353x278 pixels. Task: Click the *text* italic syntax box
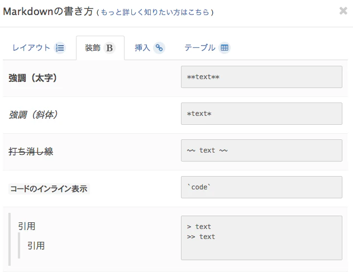[x=261, y=114]
